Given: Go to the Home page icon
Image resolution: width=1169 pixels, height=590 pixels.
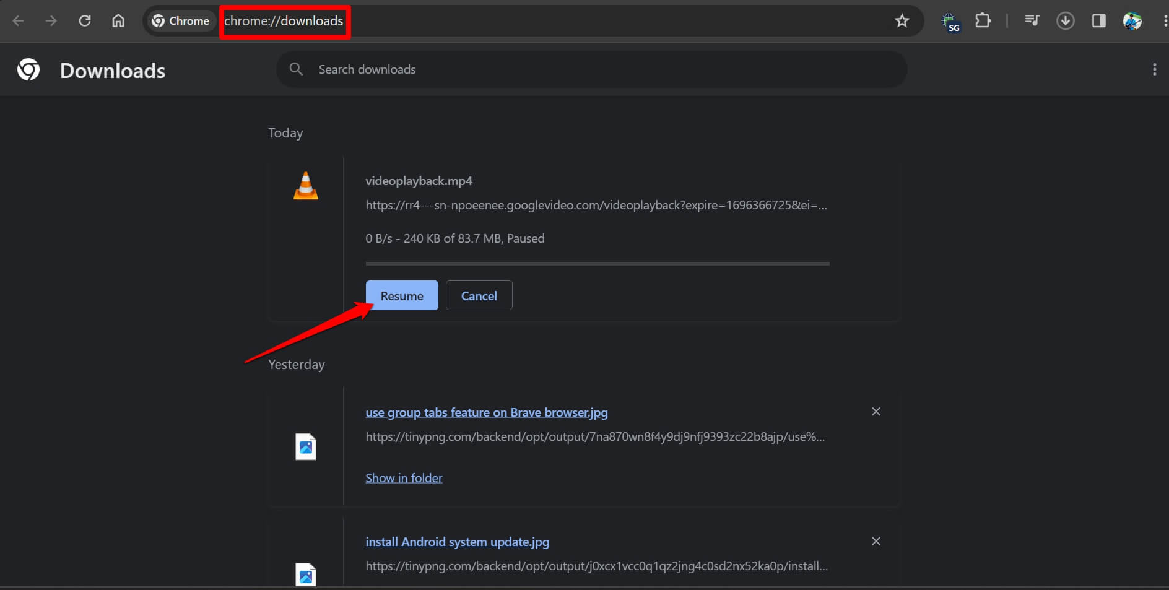Looking at the screenshot, I should coord(118,21).
